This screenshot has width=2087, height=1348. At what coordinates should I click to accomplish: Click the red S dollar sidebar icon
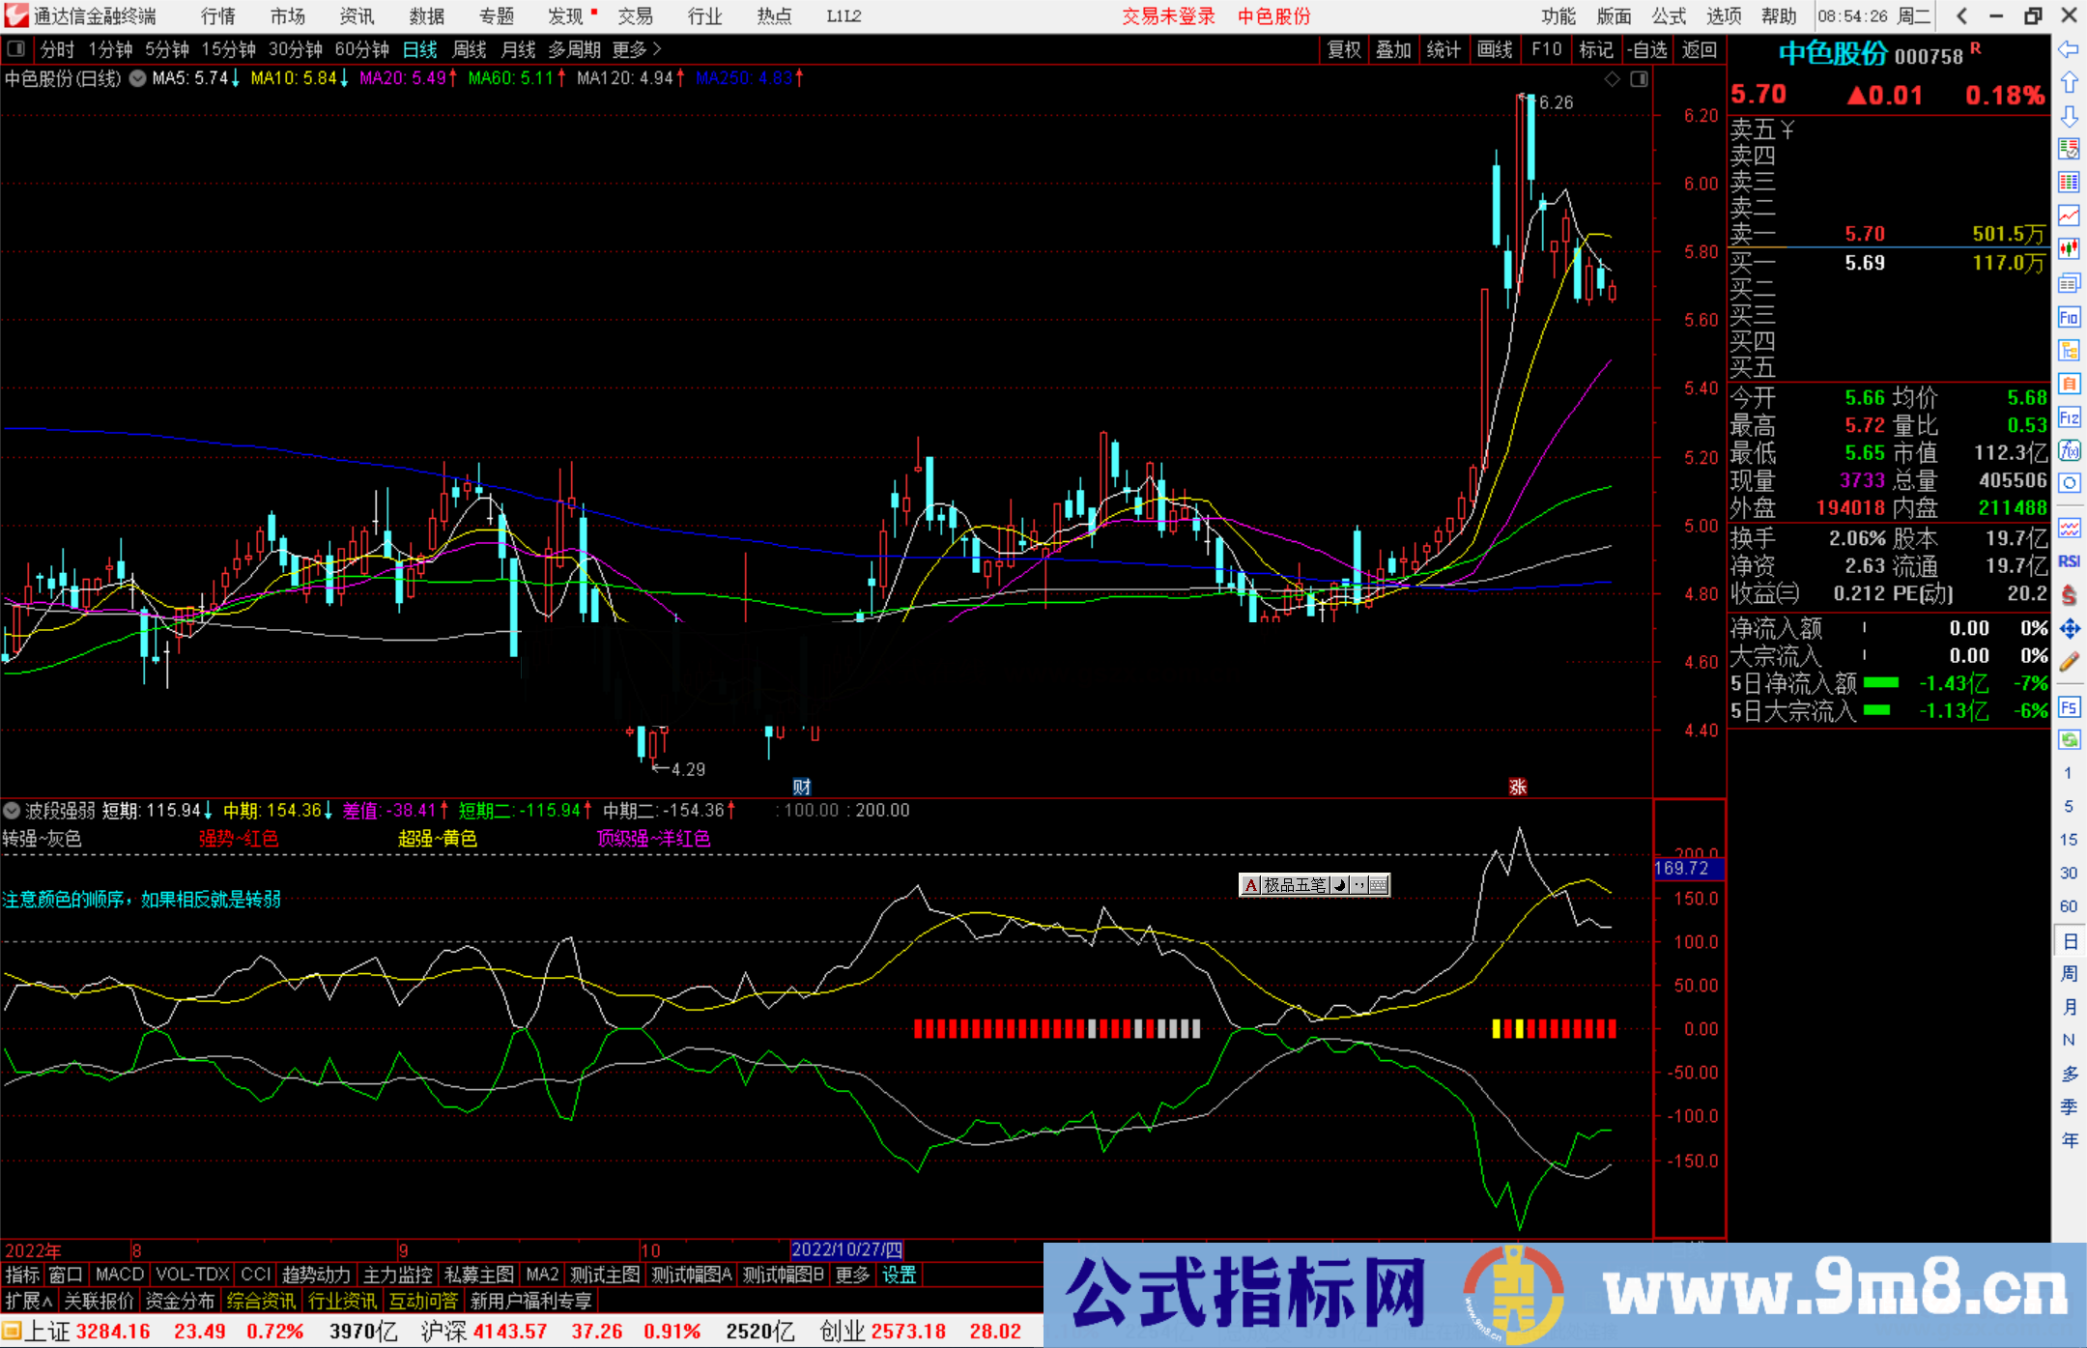tap(2069, 595)
